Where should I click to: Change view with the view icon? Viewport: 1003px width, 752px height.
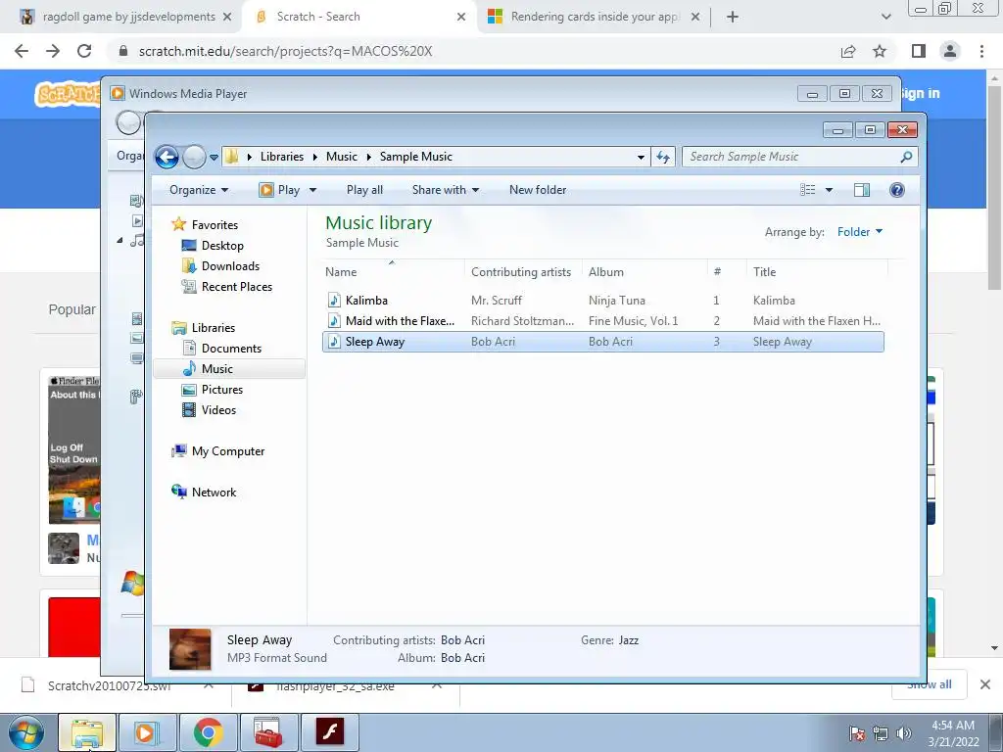tap(808, 190)
